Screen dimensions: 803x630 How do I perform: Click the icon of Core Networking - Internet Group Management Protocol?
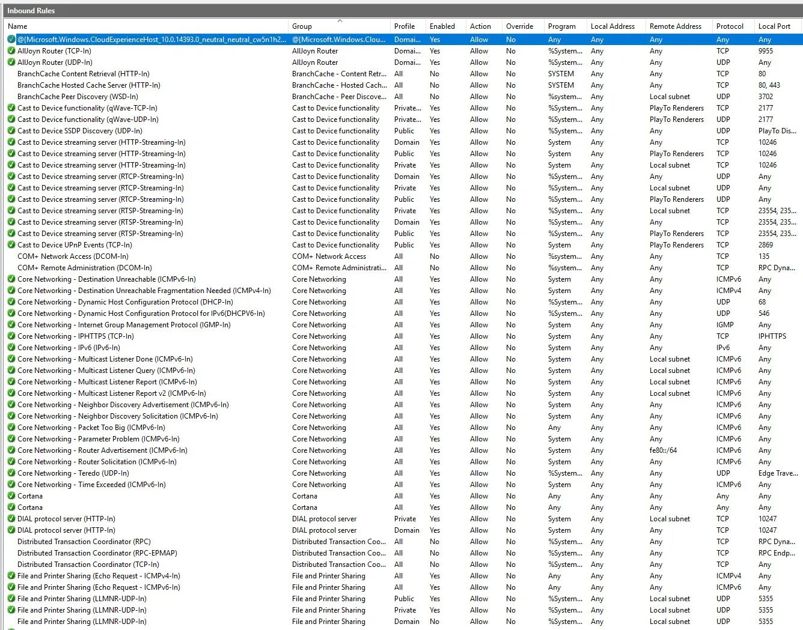pyautogui.click(x=11, y=325)
